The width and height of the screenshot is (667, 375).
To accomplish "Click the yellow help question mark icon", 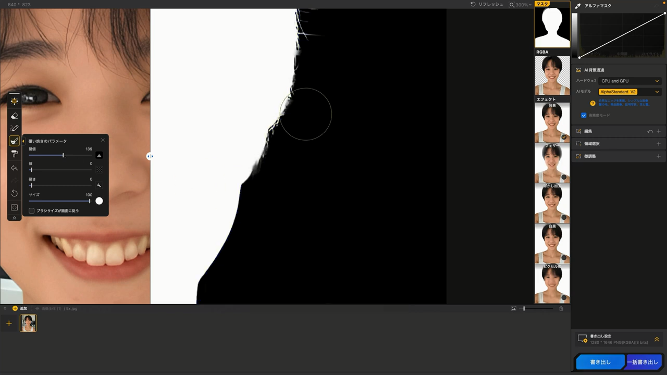I will pos(592,103).
